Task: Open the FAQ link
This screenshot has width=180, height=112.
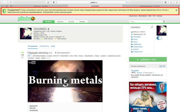Action: [154, 16]
